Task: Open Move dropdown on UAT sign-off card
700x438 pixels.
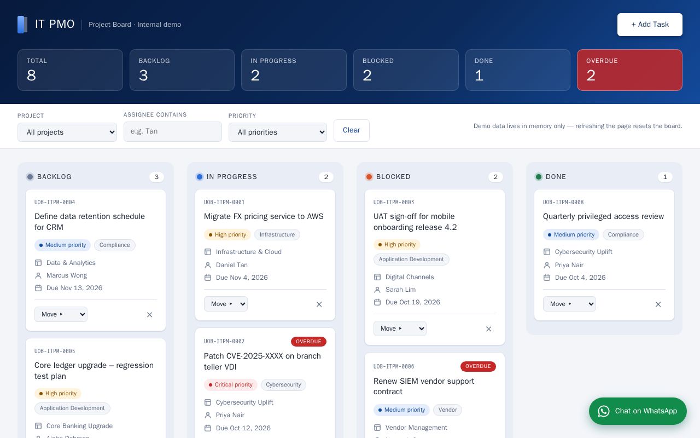Action: click(x=400, y=328)
